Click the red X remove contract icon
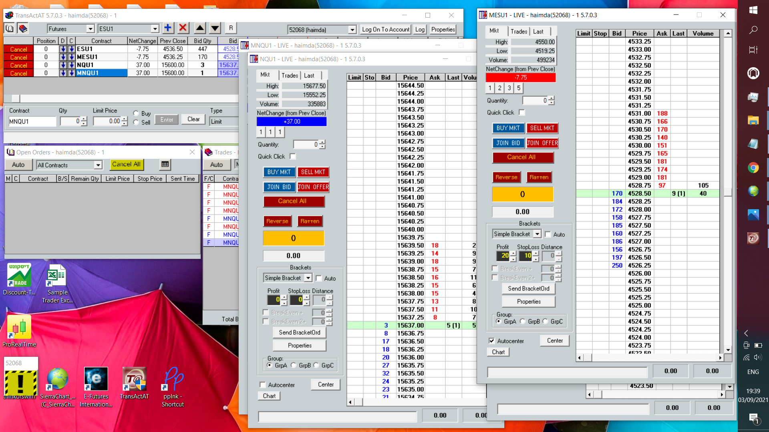Viewport: 769px width, 432px height. pos(183,28)
